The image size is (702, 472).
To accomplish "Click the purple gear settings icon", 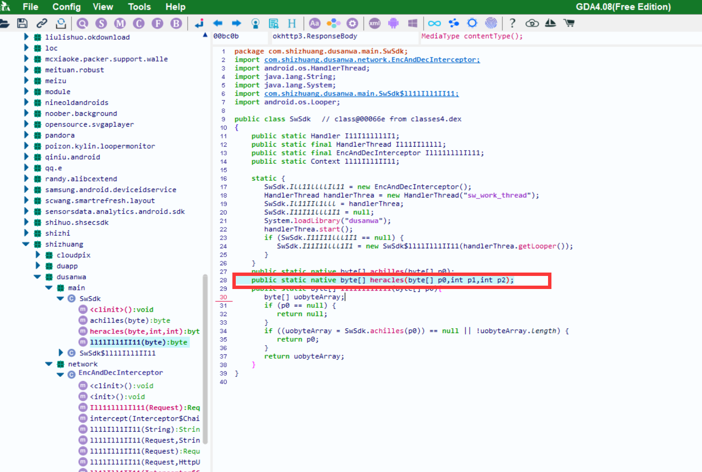I will (x=352, y=23).
